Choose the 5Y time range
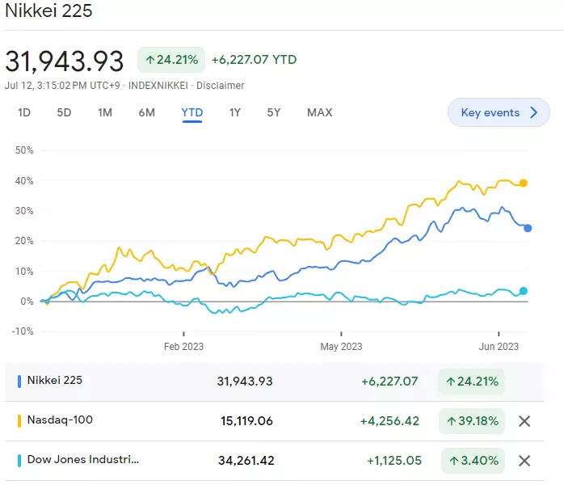Viewport: 564px width, 485px height. pos(274,112)
